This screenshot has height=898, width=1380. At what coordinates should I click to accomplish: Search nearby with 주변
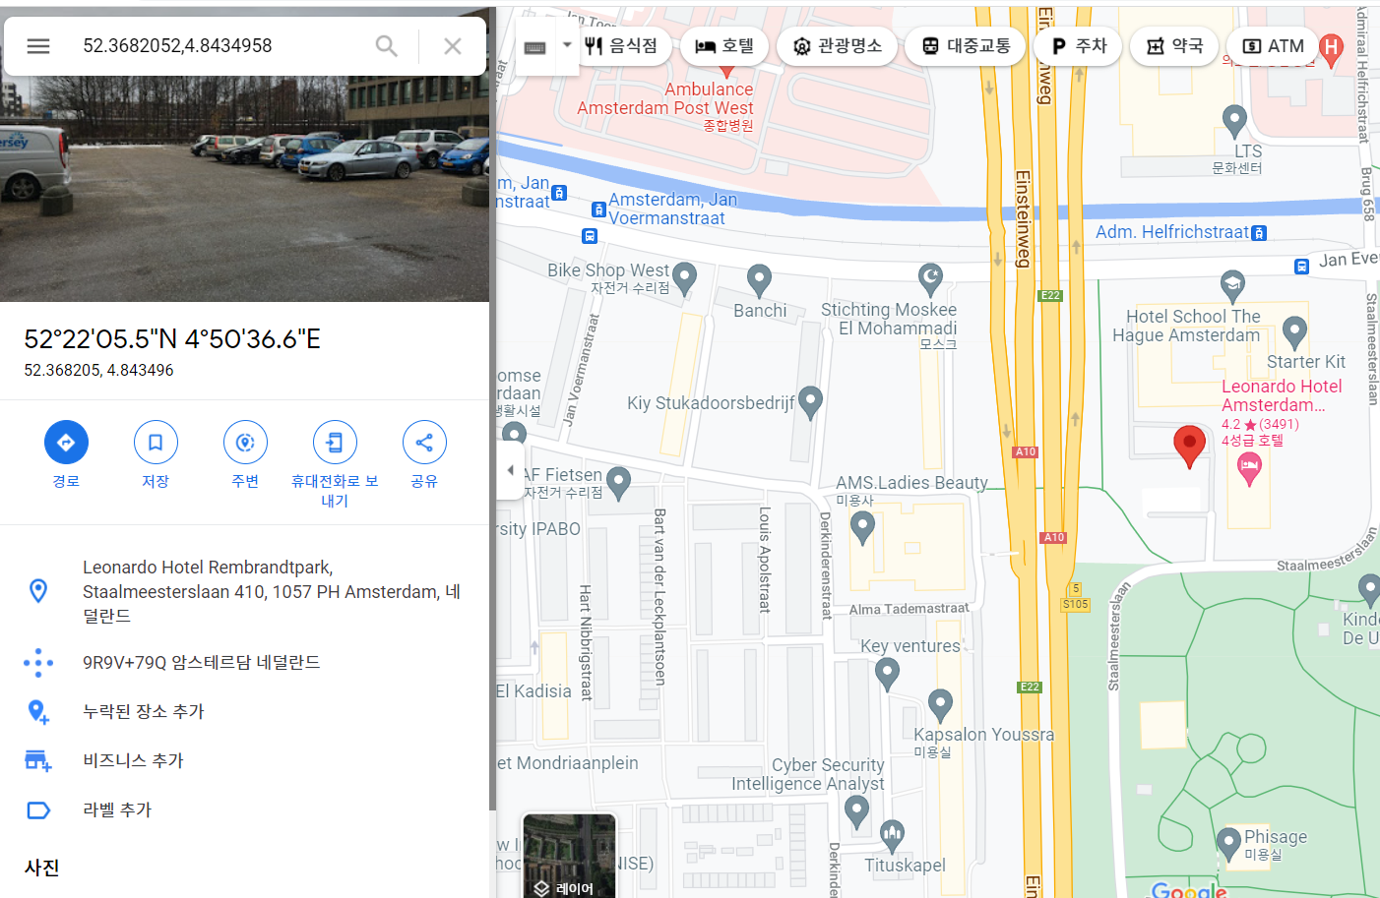click(245, 455)
